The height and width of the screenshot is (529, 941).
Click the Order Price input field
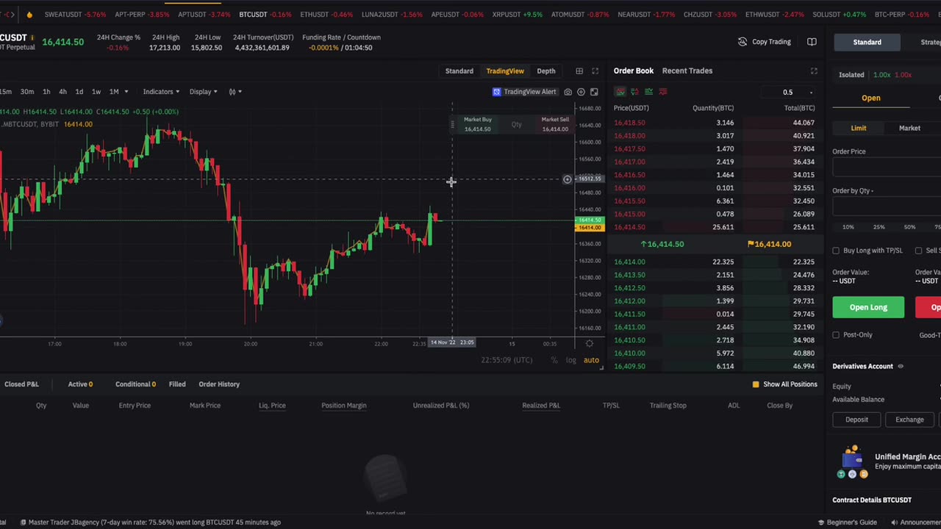(887, 168)
